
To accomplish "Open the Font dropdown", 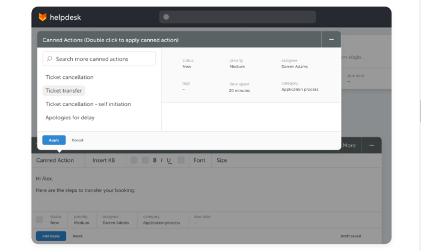I will point(199,160).
